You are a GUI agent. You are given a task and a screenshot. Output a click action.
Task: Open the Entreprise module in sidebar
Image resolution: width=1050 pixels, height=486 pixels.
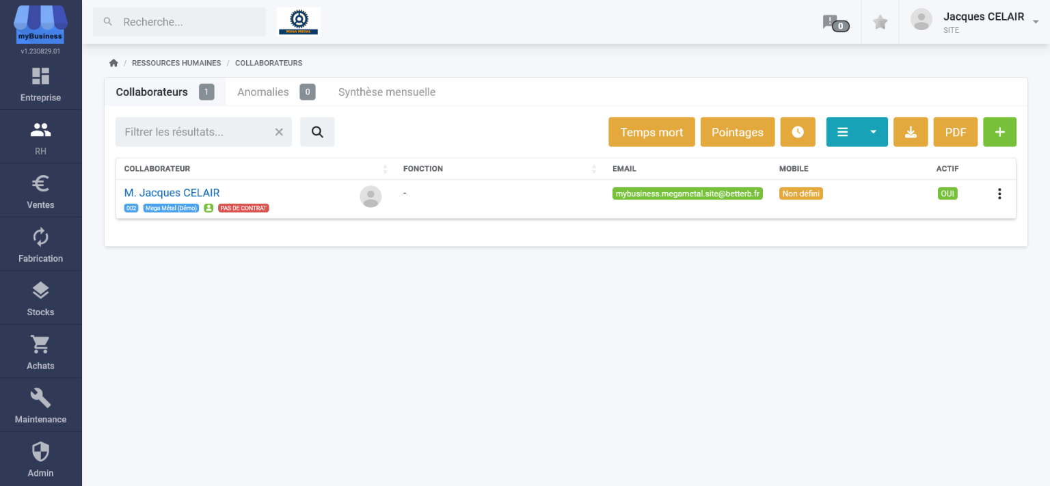(x=40, y=84)
